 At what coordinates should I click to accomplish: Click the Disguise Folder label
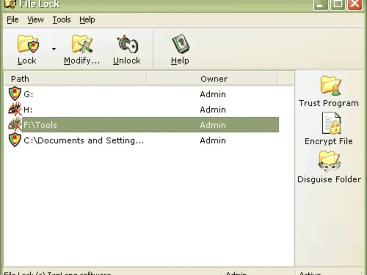329,179
